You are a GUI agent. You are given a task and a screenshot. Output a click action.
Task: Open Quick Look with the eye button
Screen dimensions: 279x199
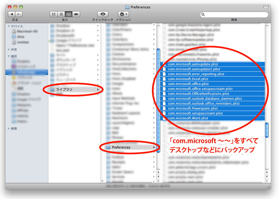(103, 14)
